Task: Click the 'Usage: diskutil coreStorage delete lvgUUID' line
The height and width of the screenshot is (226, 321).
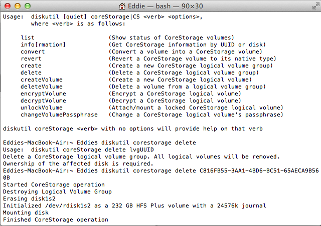Action: (78, 149)
